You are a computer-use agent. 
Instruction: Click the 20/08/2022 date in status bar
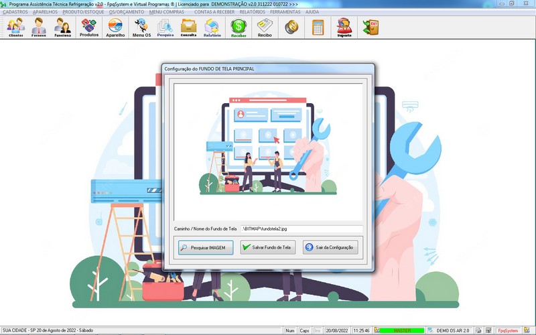click(337, 330)
